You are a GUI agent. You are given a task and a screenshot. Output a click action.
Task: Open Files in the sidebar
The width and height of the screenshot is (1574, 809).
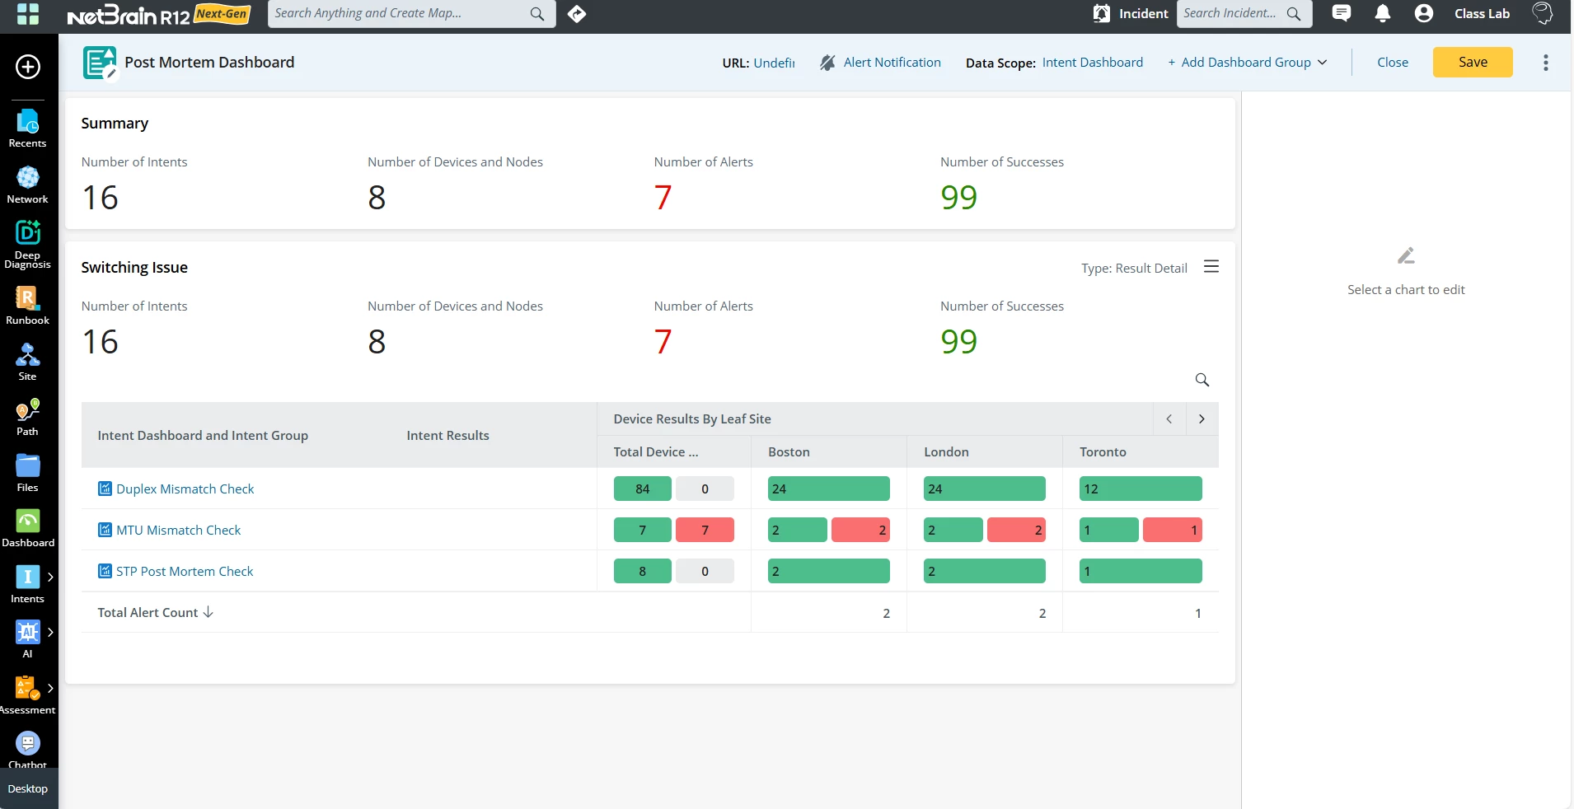(x=28, y=474)
